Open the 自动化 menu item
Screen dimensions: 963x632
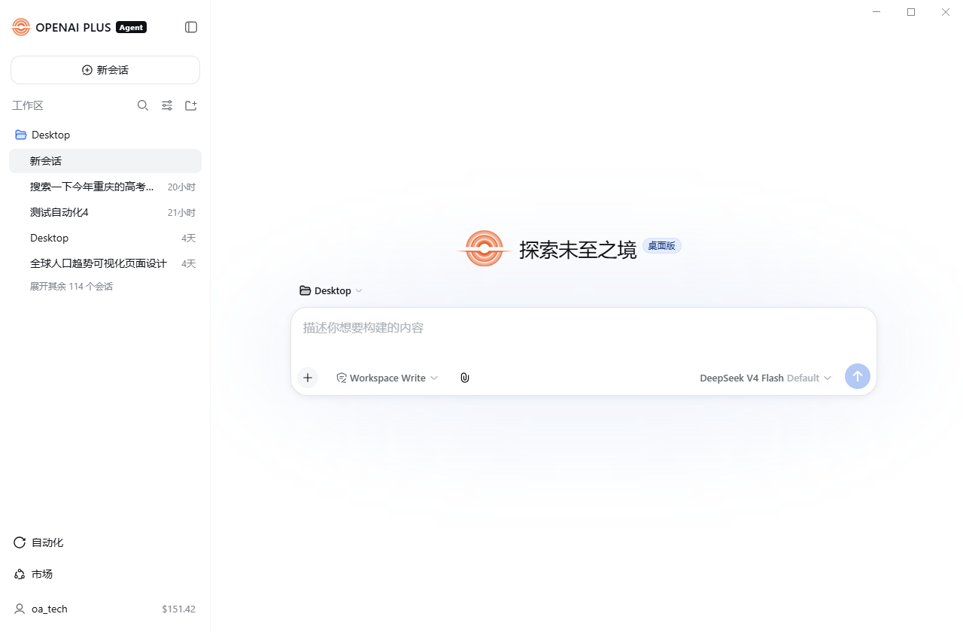pyautogui.click(x=105, y=542)
